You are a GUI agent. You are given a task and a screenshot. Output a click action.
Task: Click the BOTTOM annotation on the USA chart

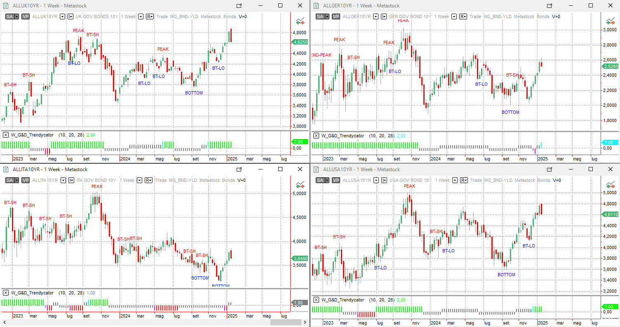(x=506, y=275)
